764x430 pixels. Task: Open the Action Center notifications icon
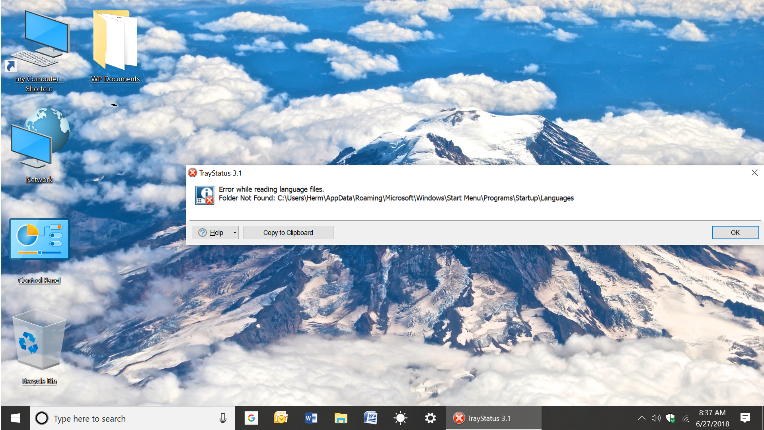(x=745, y=418)
